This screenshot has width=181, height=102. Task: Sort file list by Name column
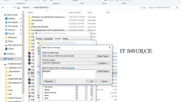click(x=30, y=12)
